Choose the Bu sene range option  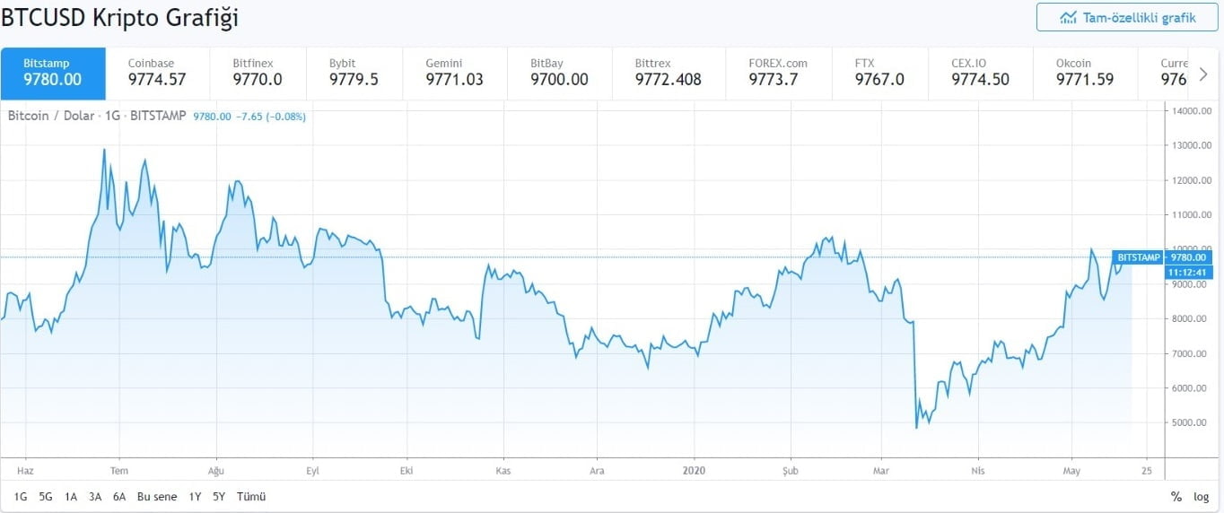click(x=157, y=496)
